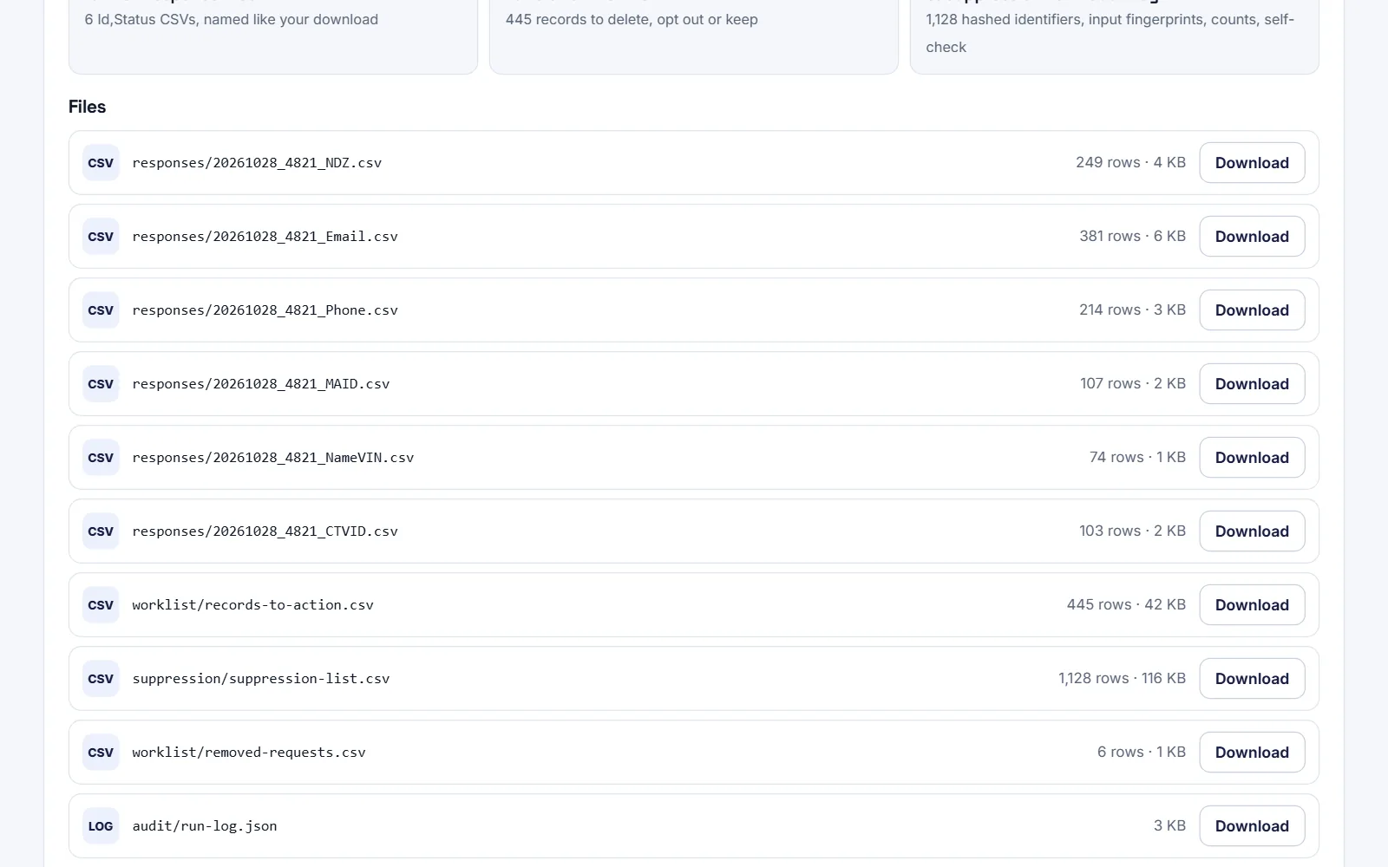Download the 20261028_4821_MAID.csv file
Image resolution: width=1388 pixels, height=867 pixels.
(x=1252, y=384)
